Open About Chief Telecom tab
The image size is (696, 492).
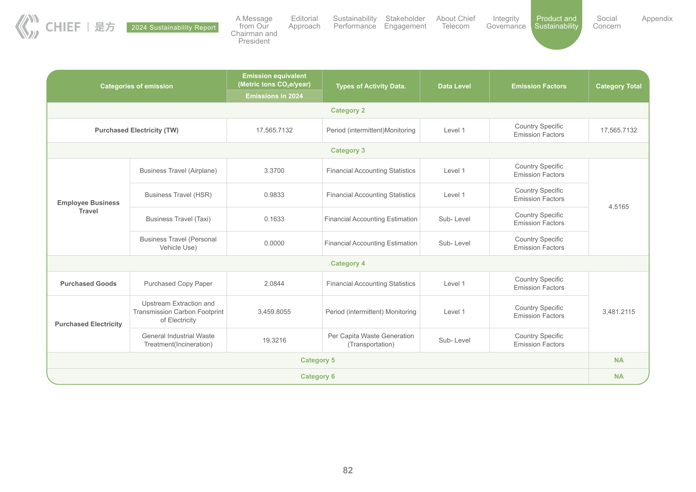click(x=456, y=22)
